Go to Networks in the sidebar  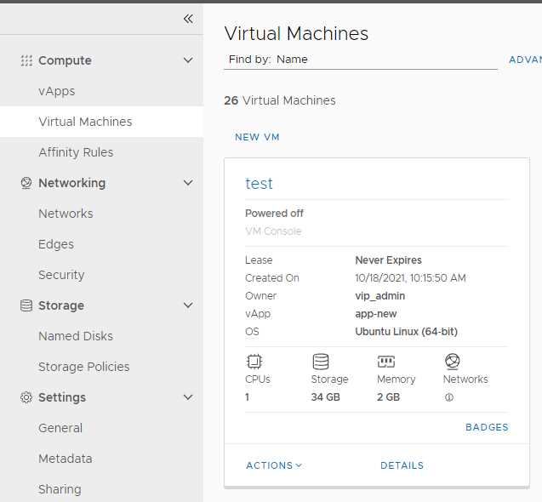coord(66,214)
